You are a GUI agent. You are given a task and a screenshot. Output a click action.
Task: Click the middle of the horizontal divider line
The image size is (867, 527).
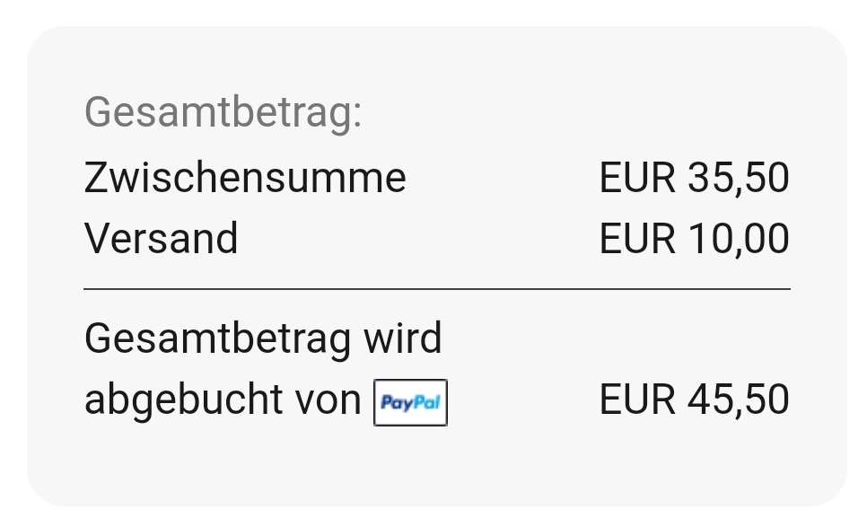point(437,289)
